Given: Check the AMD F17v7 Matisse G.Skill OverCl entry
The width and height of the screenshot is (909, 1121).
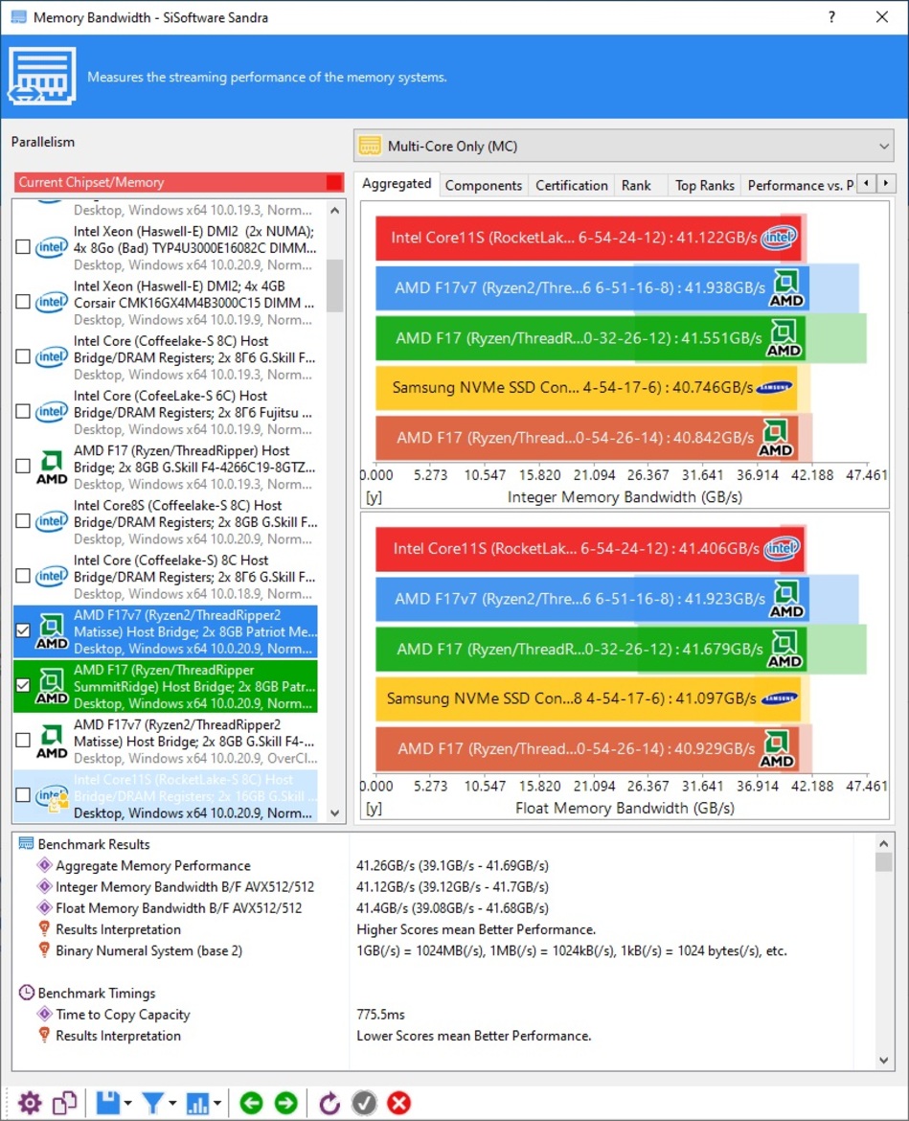Looking at the screenshot, I should [x=23, y=741].
